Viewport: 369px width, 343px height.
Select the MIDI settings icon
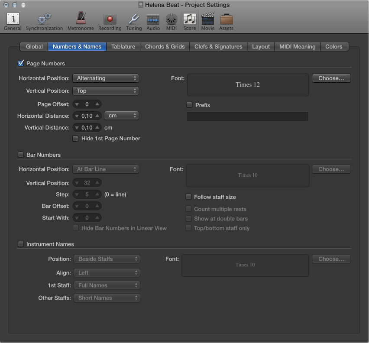coord(171,19)
